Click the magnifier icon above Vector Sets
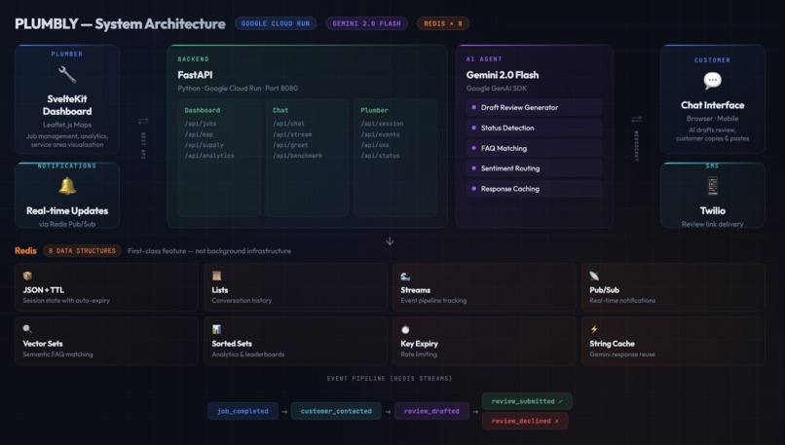This screenshot has height=445, width=785. tap(27, 329)
